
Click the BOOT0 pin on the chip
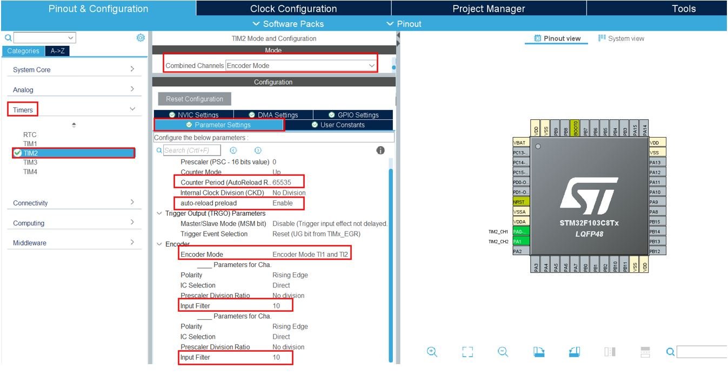[x=575, y=128]
